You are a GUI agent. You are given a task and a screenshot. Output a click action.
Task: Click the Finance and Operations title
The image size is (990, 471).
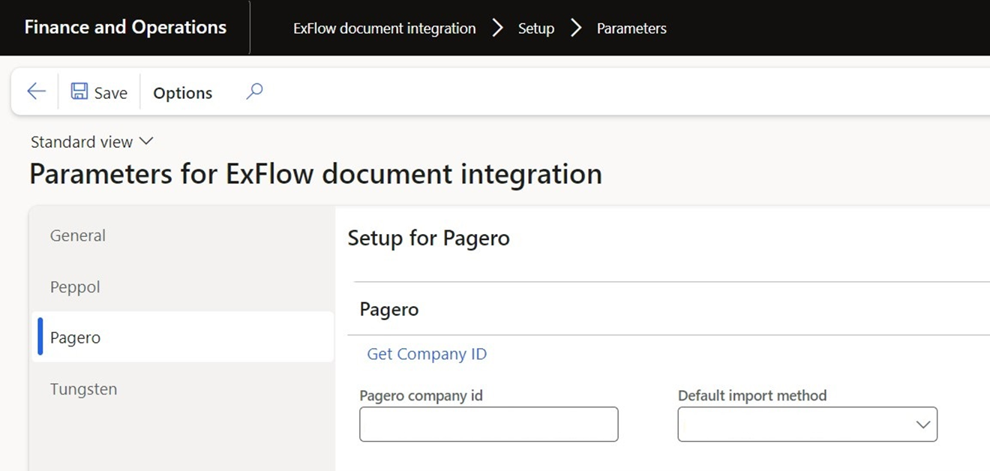pos(125,28)
